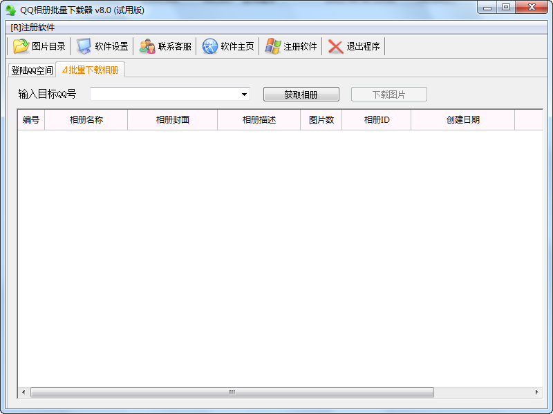
Task: Click the 软件主页 toolbar label
Action: [x=237, y=46]
